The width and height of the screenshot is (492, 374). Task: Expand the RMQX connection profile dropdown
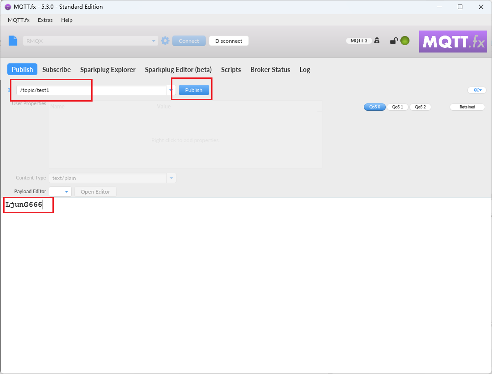coord(153,41)
